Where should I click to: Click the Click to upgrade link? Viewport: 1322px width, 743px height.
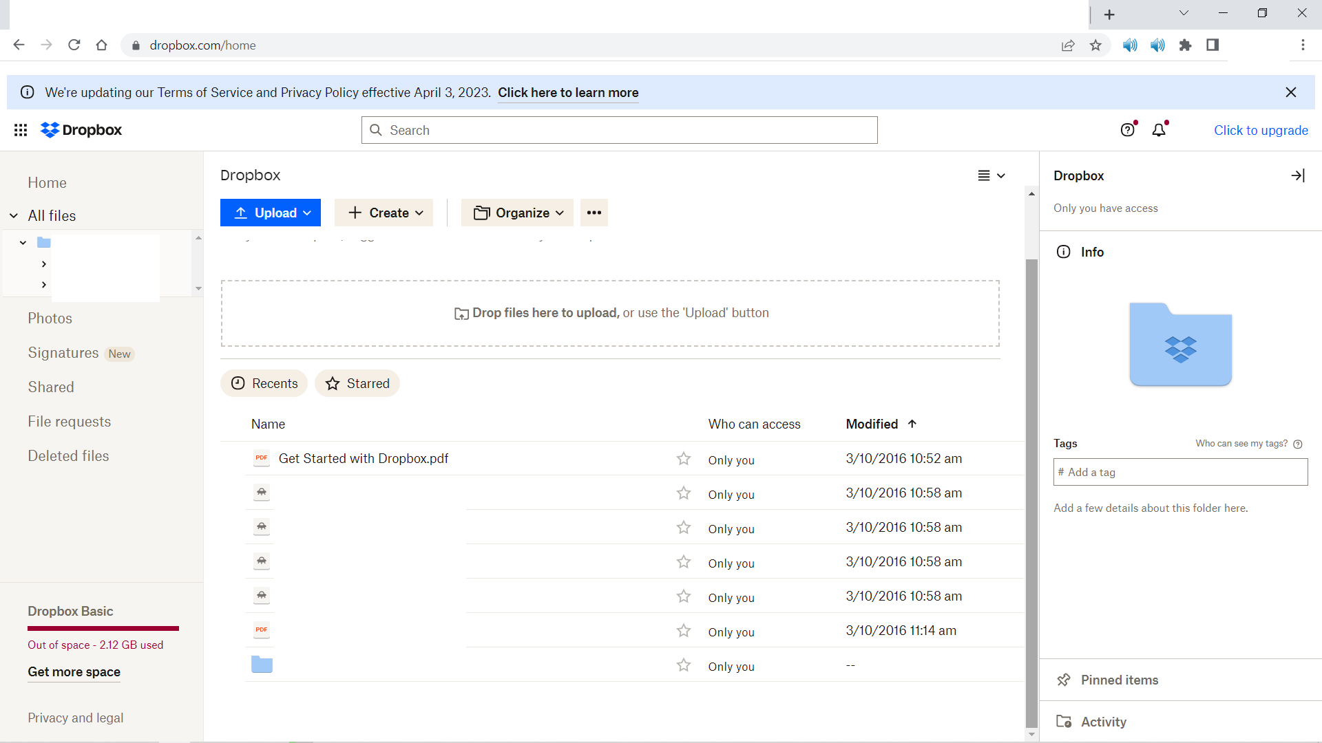click(1260, 130)
